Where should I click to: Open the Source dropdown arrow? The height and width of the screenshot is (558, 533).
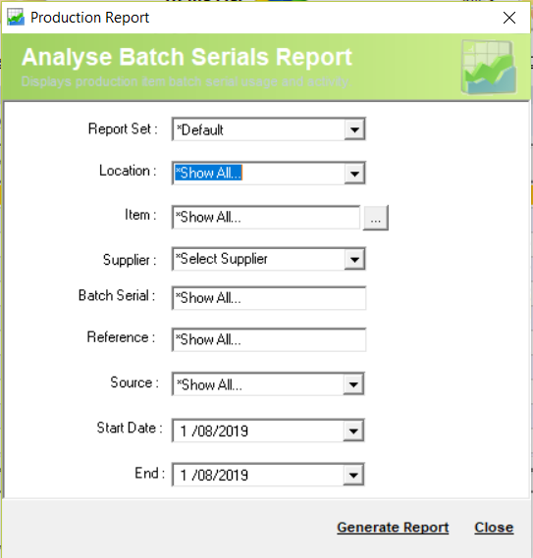coord(353,384)
